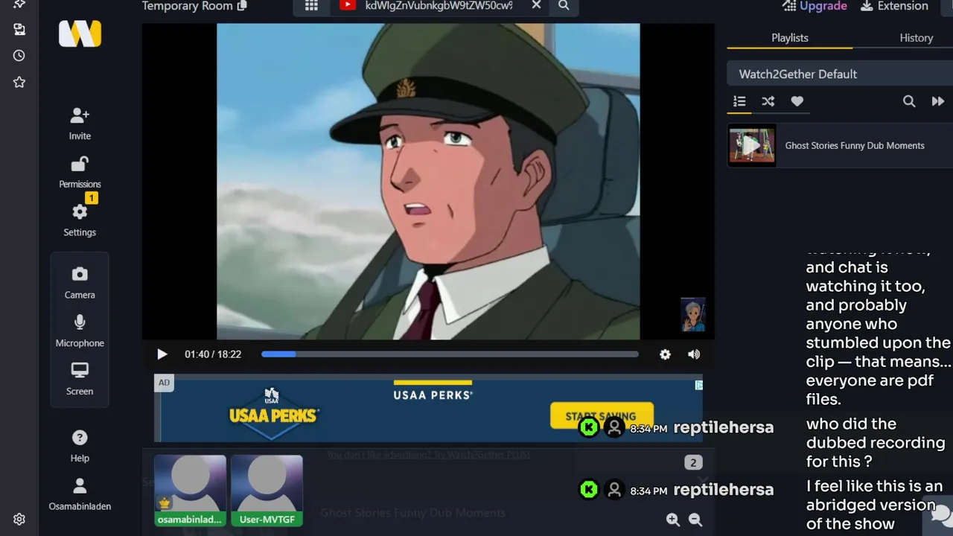Edit the video URL input
This screenshot has width=953, height=536.
(439, 6)
